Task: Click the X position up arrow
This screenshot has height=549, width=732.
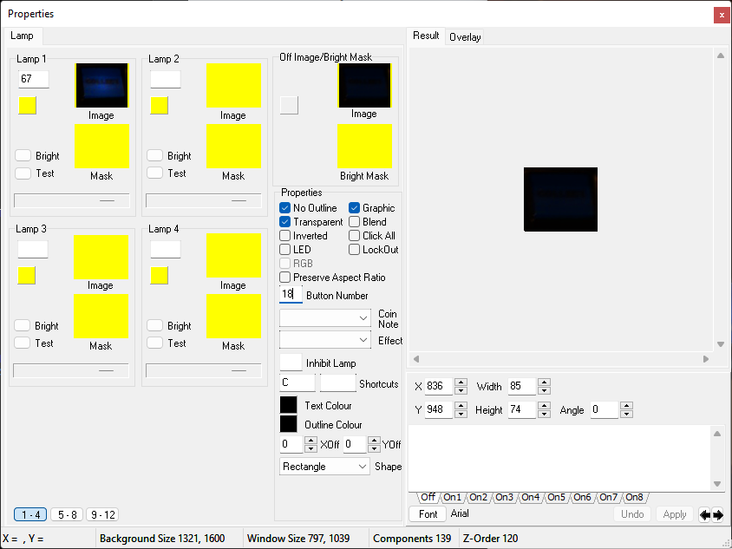Action: pyautogui.click(x=461, y=382)
